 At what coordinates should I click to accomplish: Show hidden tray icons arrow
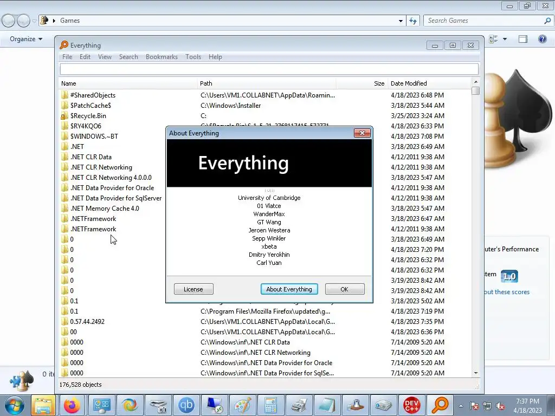[461, 406]
